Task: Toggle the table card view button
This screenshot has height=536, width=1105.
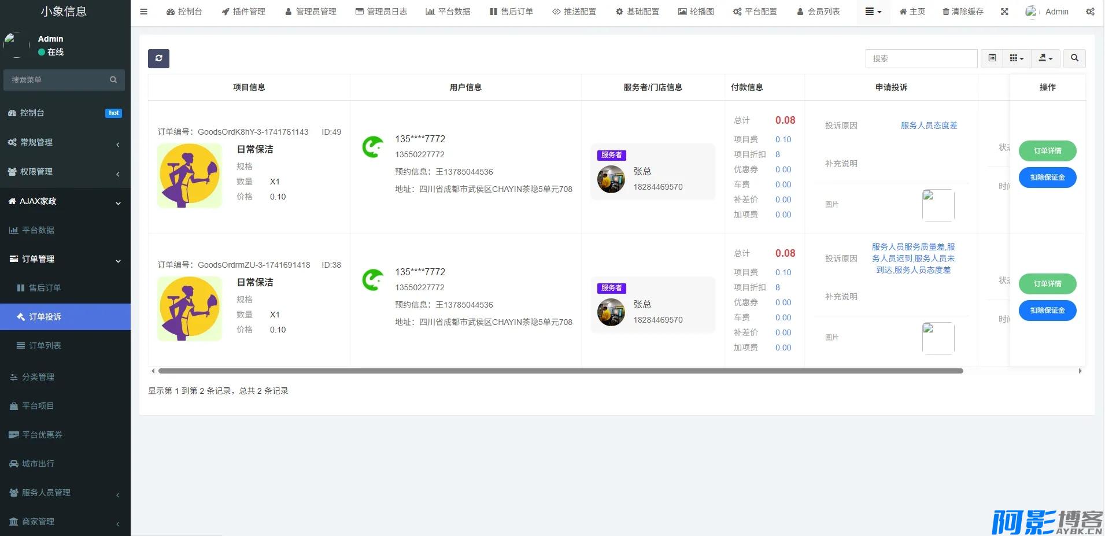Action: pyautogui.click(x=992, y=58)
